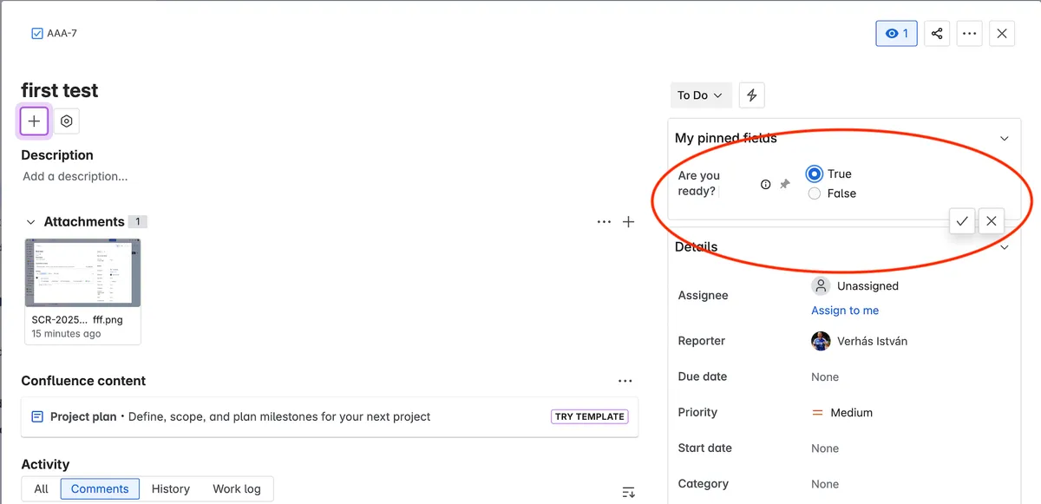This screenshot has width=1041, height=504.
Task: Close the issue dialog
Action: [1002, 34]
